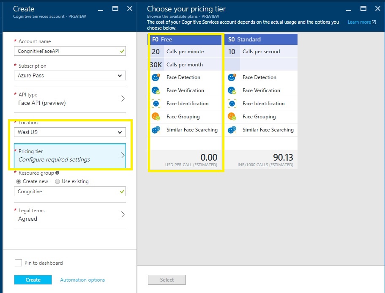
Task: Click the Face Detection icon in Free tier
Action: pos(155,77)
